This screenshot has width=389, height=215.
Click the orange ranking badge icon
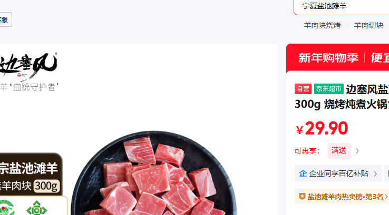click(x=302, y=197)
